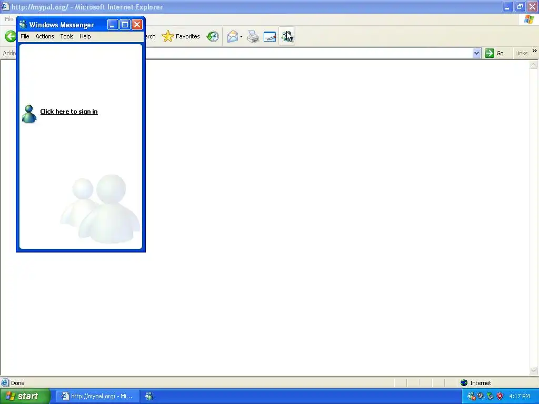Minimize the Internet Explorer window
This screenshot has height=404, width=539.
508,6
